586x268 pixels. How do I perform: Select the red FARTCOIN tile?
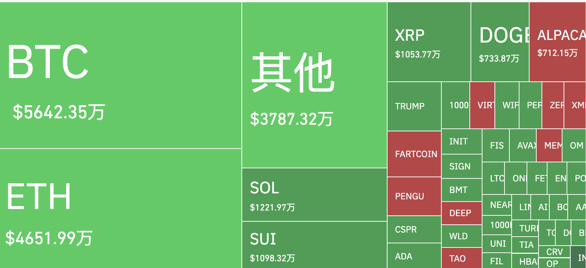click(x=414, y=154)
